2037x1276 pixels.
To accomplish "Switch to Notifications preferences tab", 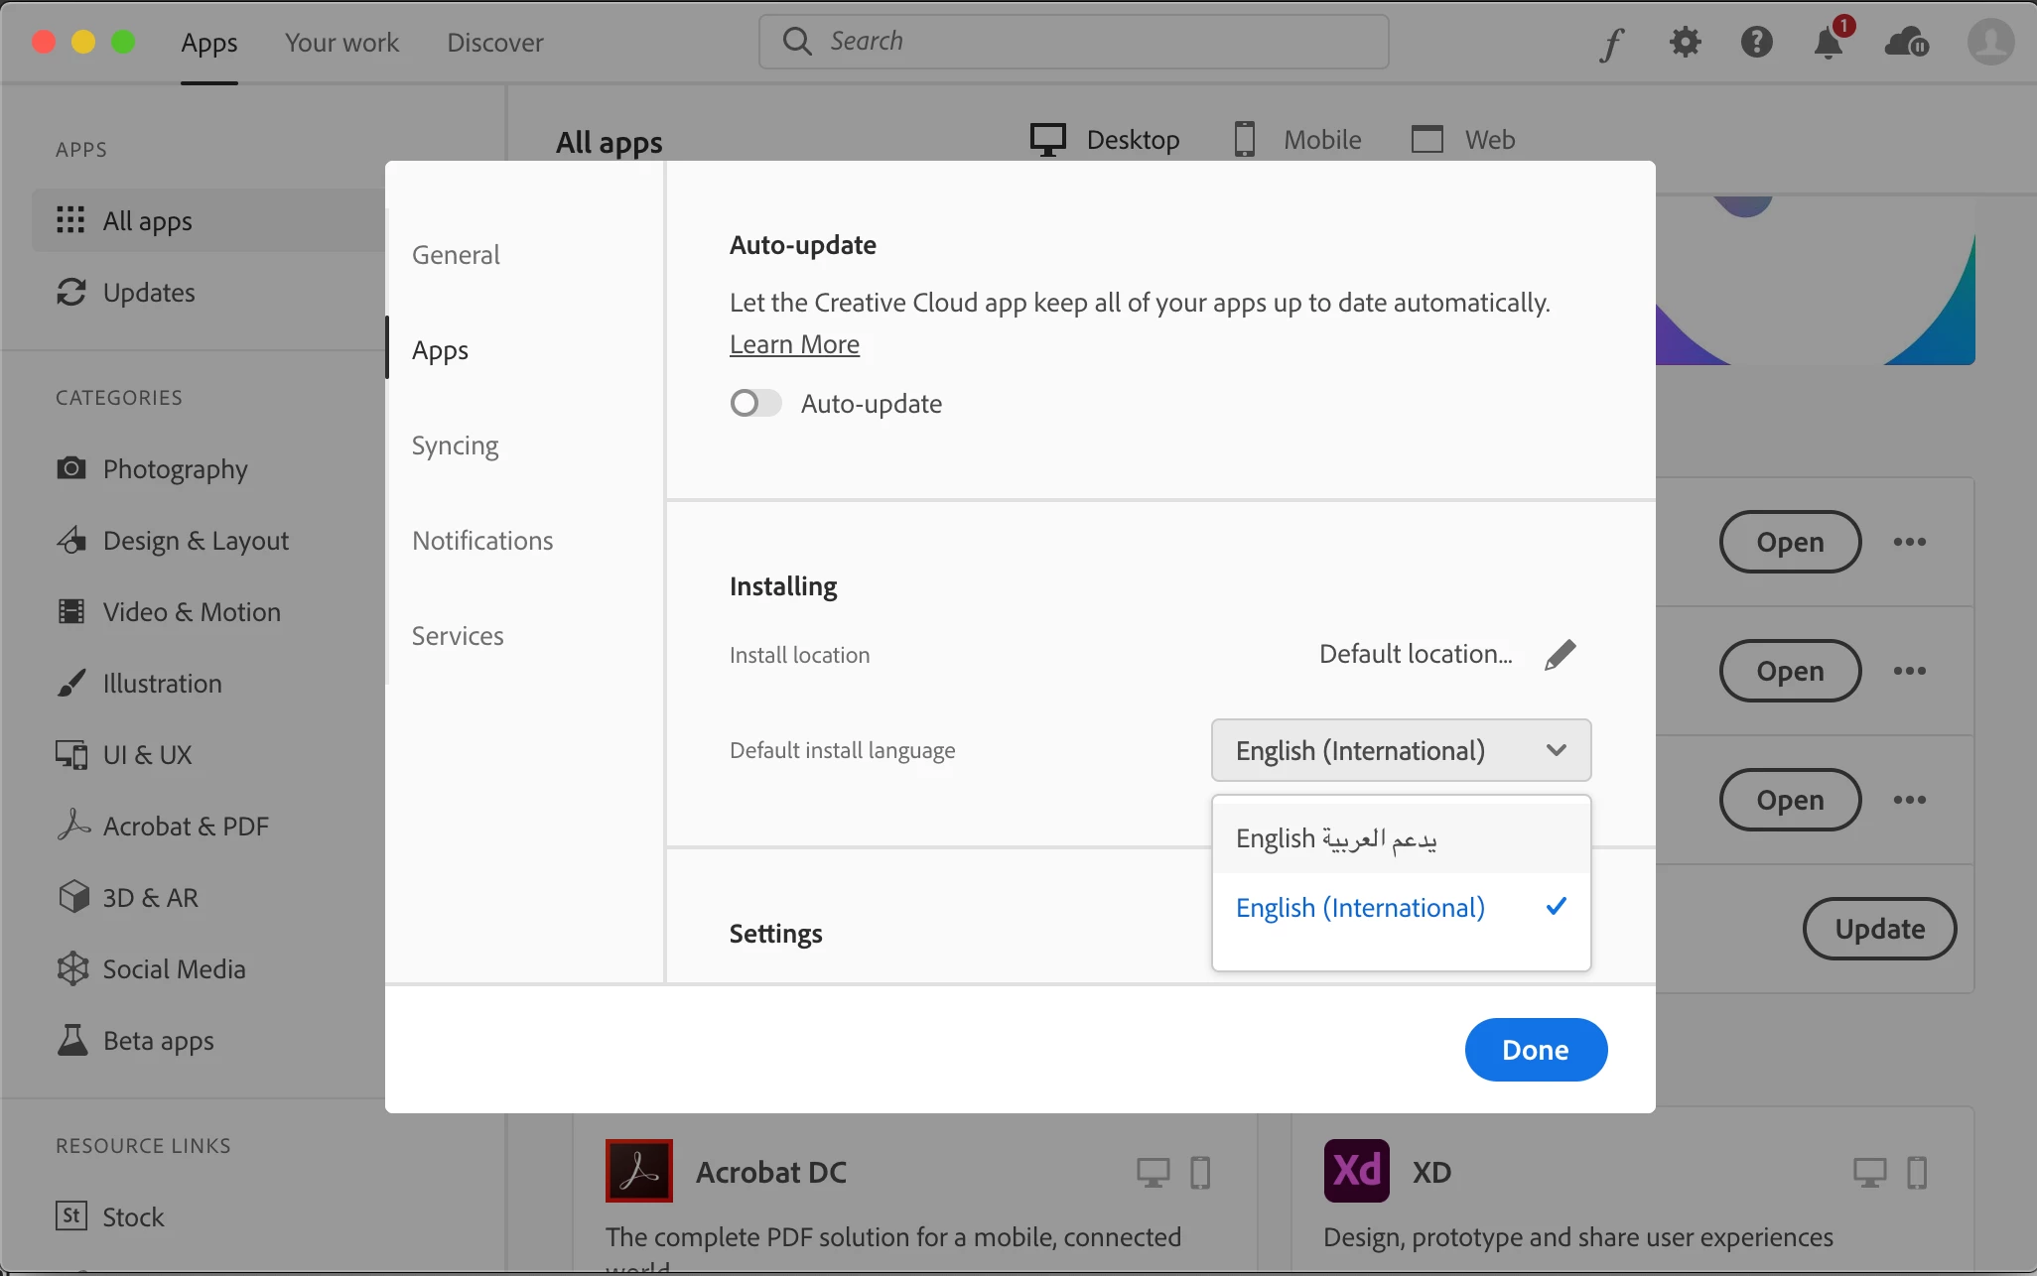I will click(482, 541).
